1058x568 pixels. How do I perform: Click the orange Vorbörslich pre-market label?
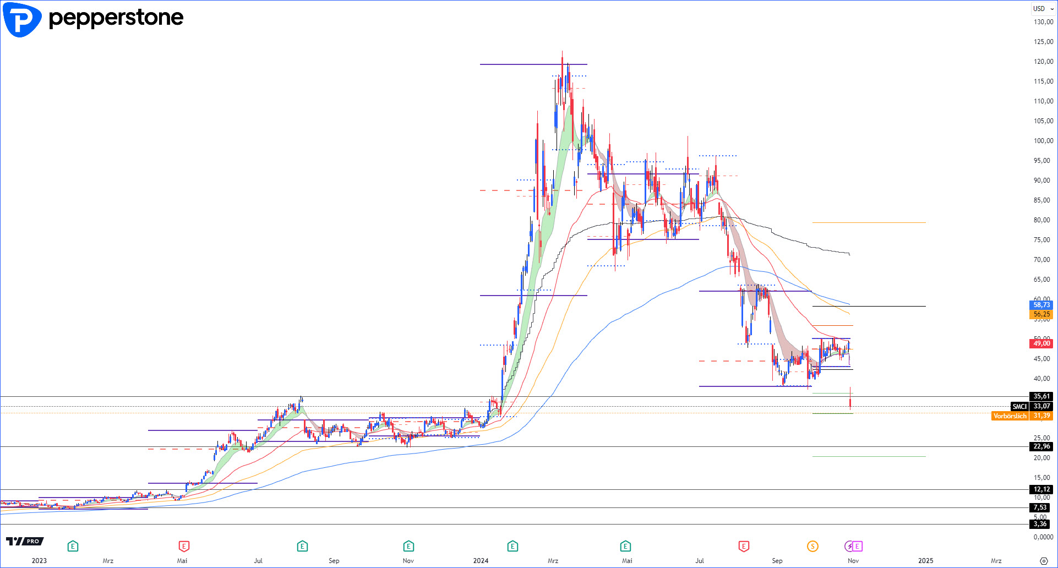[x=1010, y=416]
